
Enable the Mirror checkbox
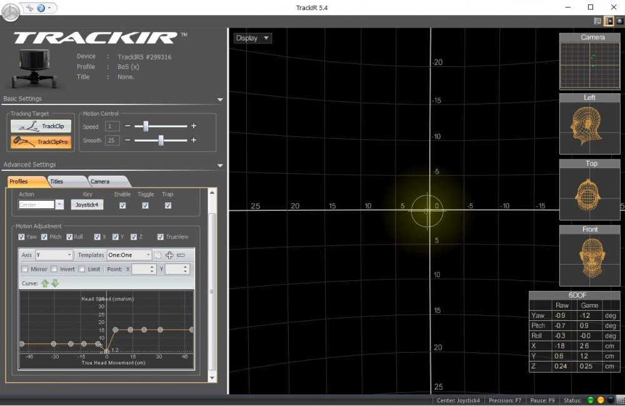[x=25, y=269]
